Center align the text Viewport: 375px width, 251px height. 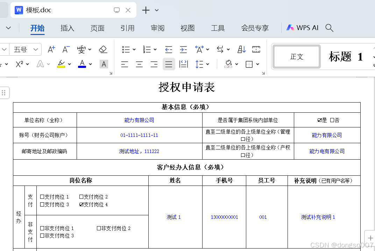pyautogui.click(x=139, y=64)
